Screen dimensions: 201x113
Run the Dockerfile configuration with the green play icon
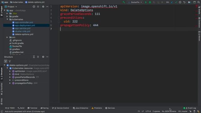(146, 2)
